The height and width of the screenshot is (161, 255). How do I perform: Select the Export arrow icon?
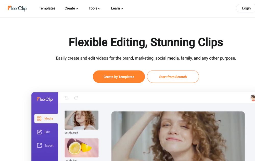pyautogui.click(x=39, y=145)
